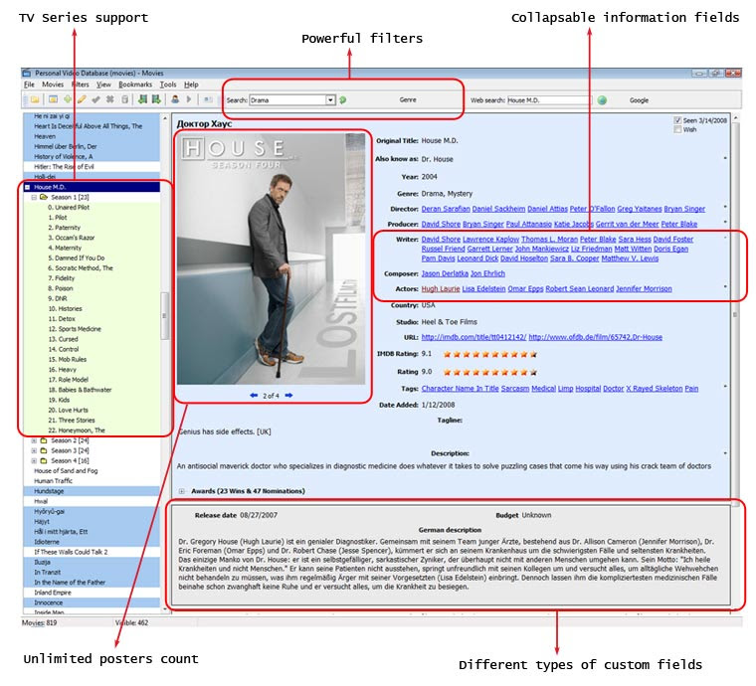Open the Bookmarks menu

click(135, 85)
